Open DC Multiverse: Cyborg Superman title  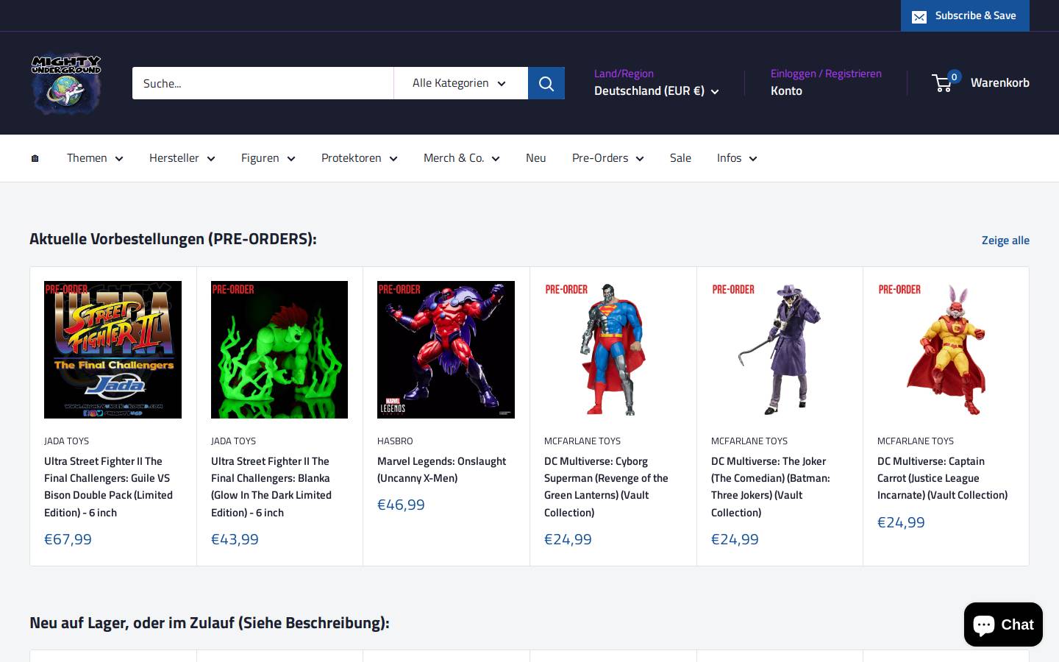(x=607, y=487)
